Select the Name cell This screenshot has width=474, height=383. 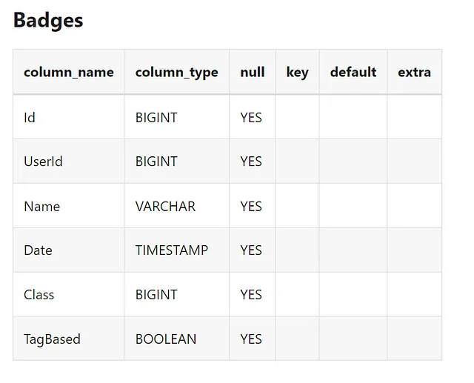69,206
